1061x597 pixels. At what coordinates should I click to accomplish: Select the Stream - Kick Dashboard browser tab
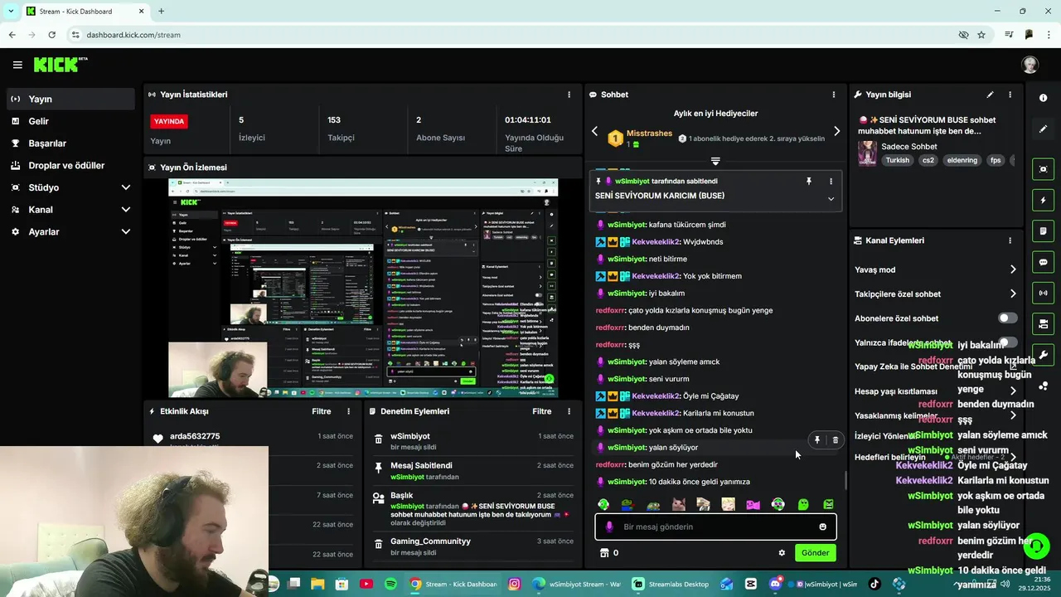pos(86,12)
